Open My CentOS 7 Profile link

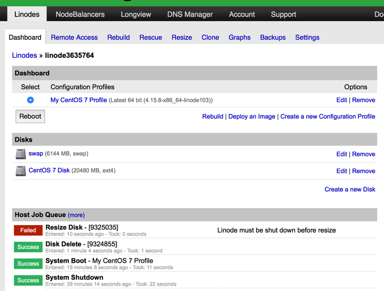[79, 100]
